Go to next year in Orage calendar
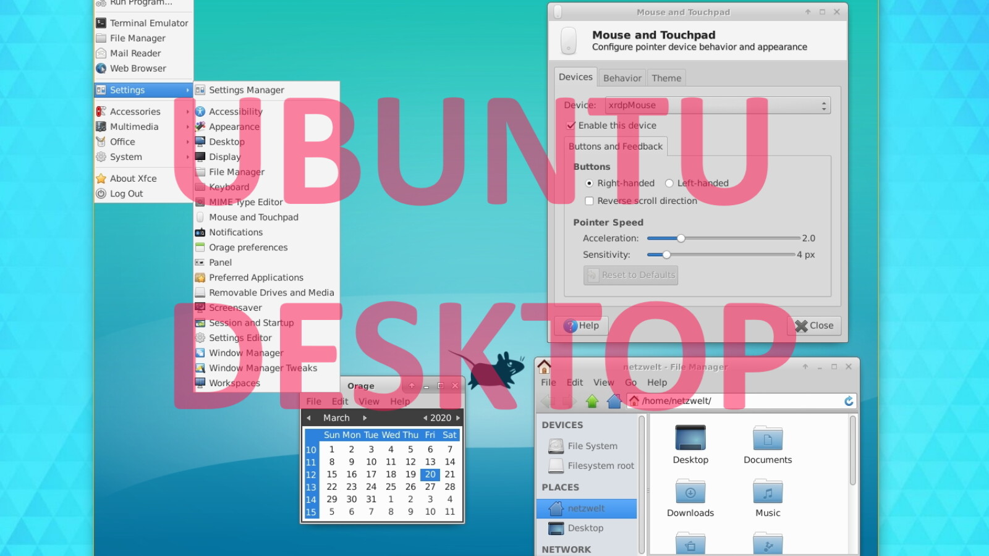989x556 pixels. [458, 417]
